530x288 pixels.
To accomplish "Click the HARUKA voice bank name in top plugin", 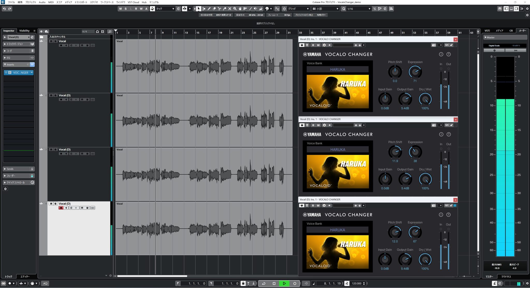I will (x=337, y=69).
